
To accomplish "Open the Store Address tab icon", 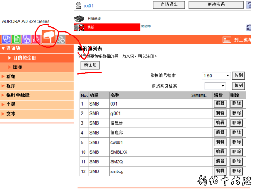I will pyautogui.click(x=49, y=37).
